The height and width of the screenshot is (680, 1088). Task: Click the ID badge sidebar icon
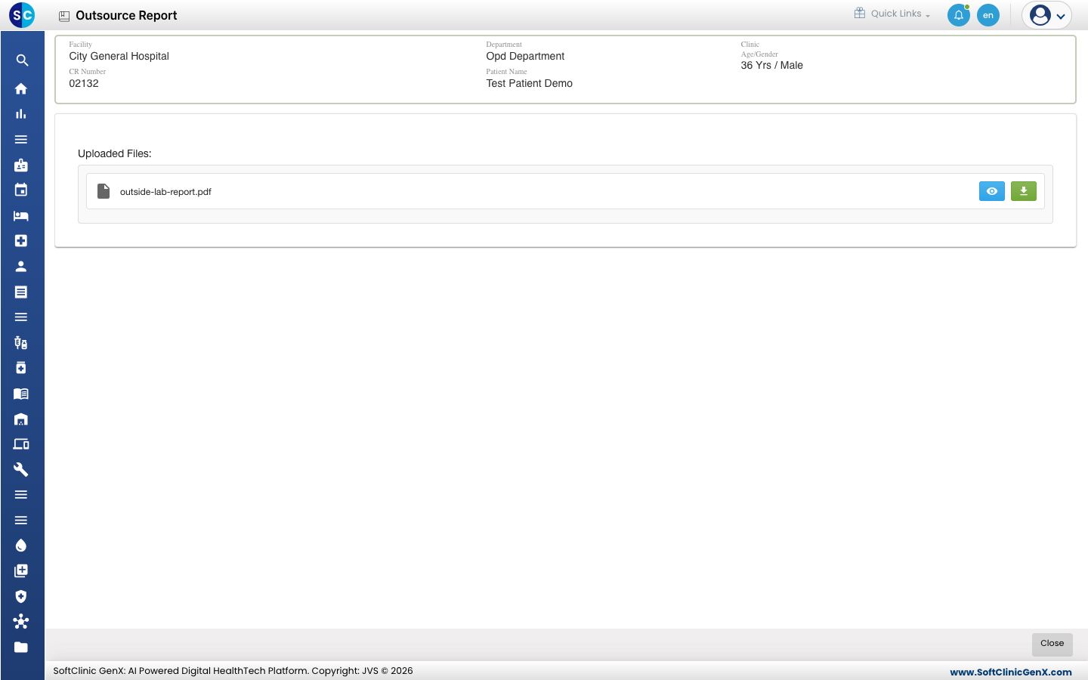(21, 165)
